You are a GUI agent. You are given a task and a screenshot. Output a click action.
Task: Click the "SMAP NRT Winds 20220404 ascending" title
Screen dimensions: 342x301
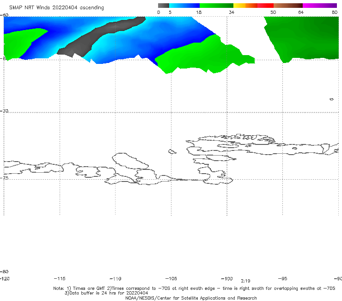click(x=56, y=8)
